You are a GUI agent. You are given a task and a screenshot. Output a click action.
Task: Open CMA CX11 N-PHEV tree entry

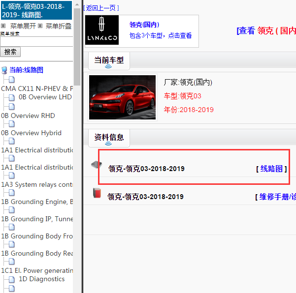point(37,88)
